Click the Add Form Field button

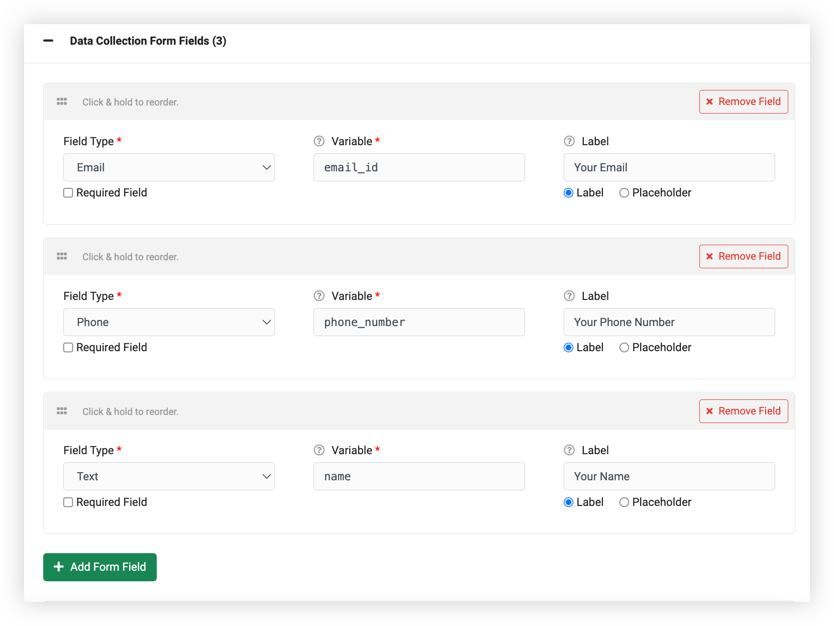coord(100,567)
